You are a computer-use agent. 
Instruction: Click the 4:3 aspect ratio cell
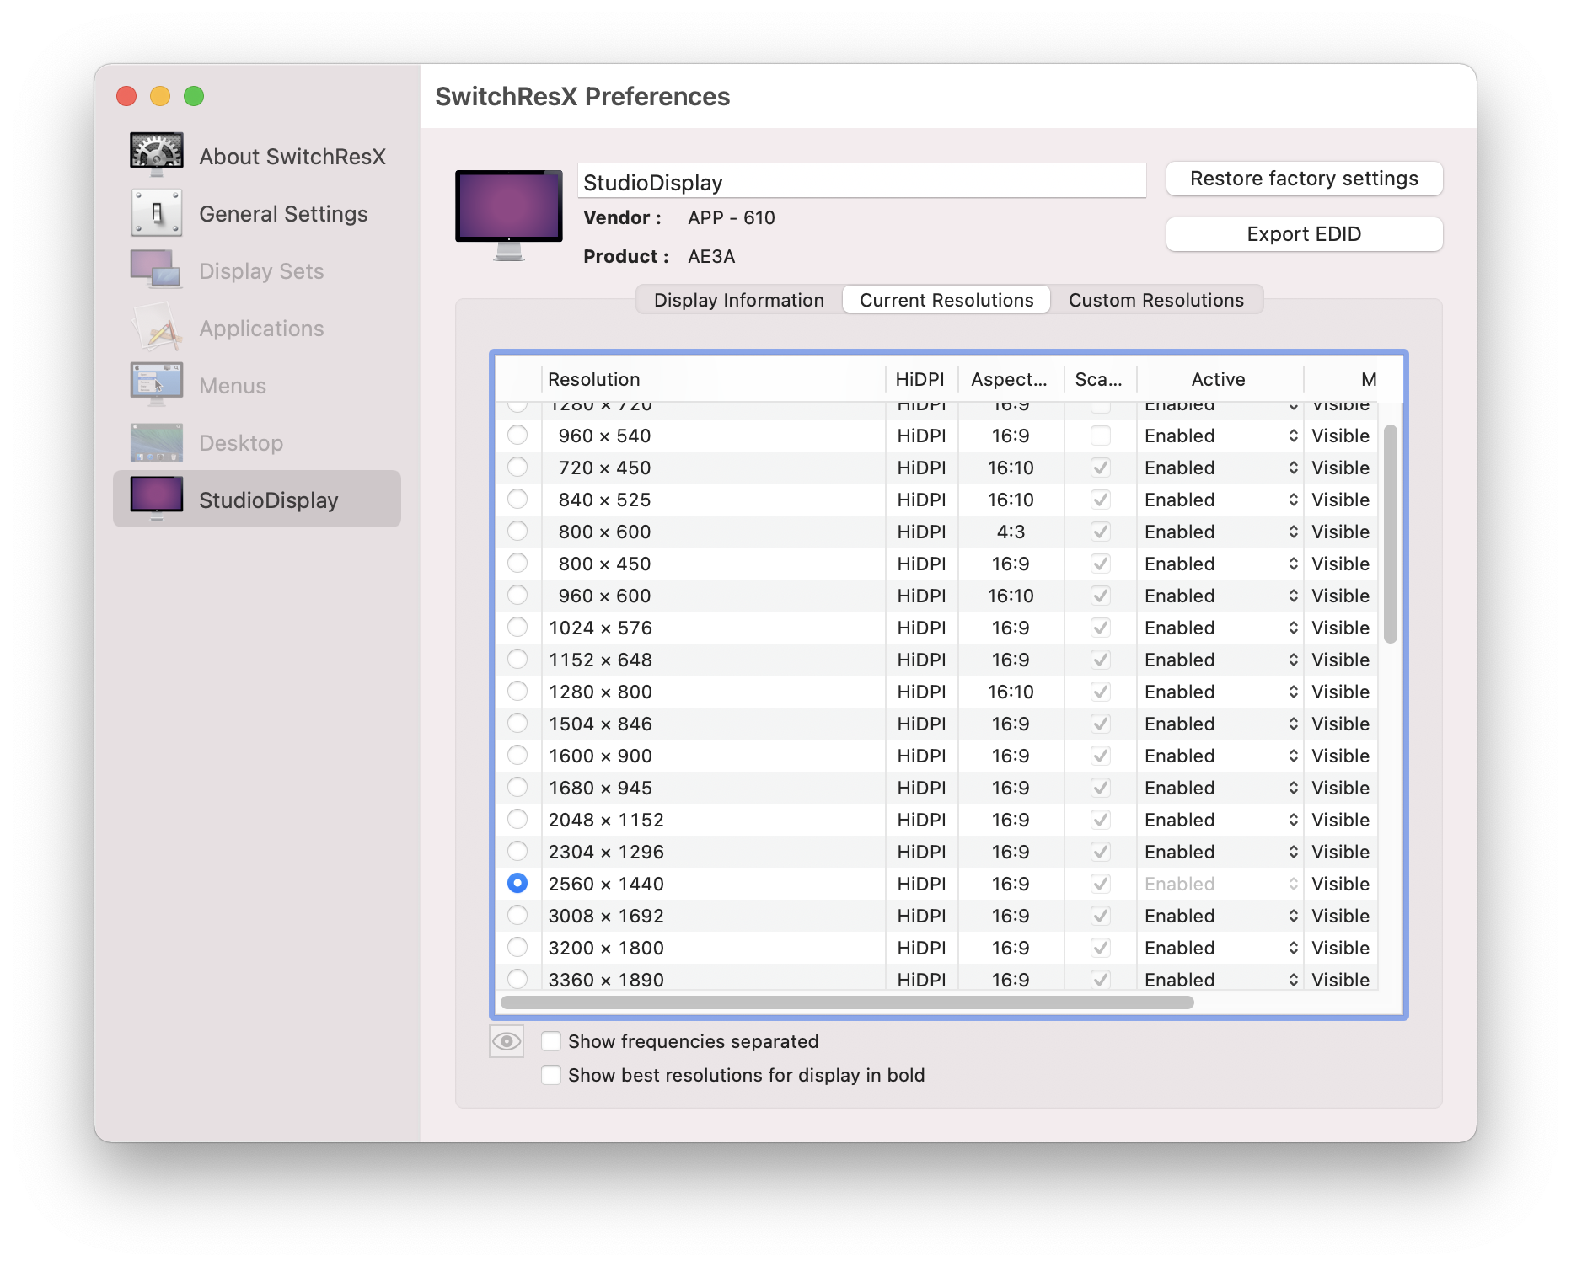tap(1011, 532)
